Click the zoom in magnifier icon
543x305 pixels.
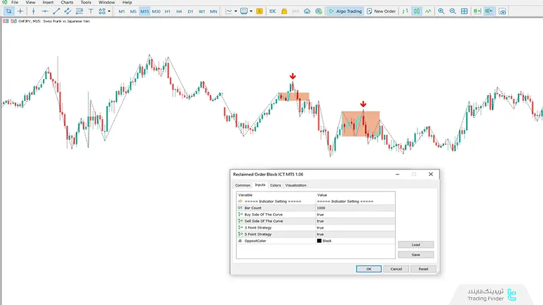click(x=441, y=11)
